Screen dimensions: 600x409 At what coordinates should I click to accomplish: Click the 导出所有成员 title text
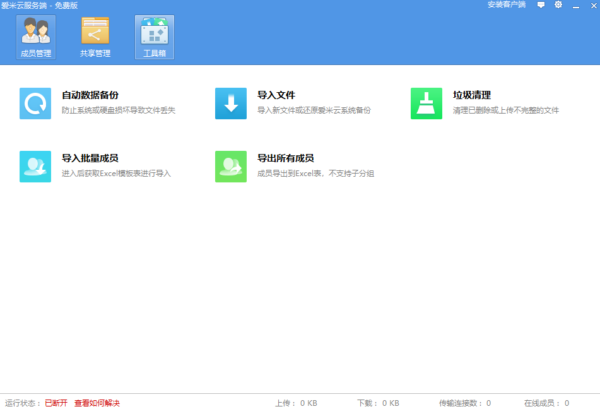click(286, 158)
